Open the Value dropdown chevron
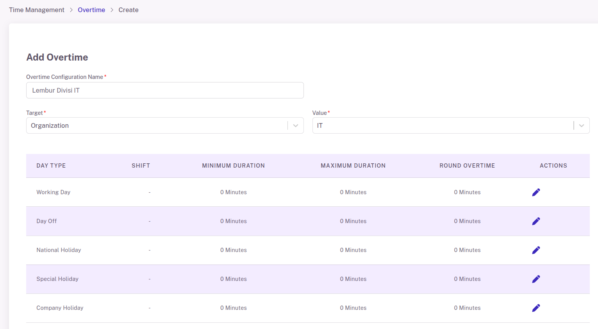598x329 pixels. tap(582, 125)
